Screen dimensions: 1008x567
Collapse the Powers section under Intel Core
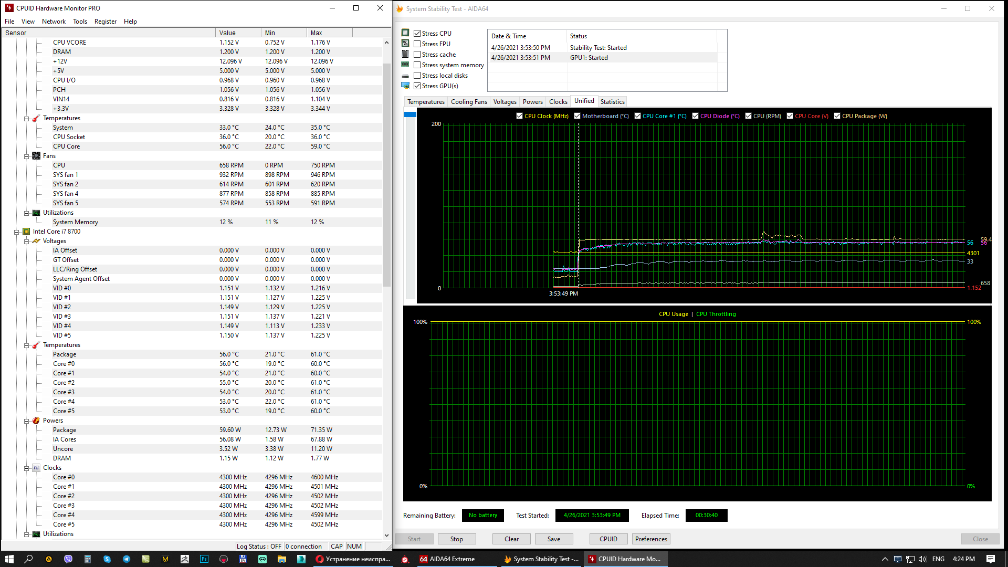click(26, 421)
